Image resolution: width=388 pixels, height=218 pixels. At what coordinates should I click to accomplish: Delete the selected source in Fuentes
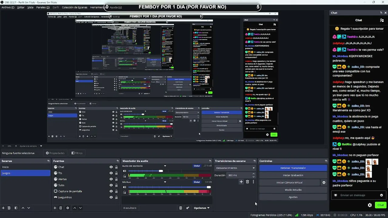pos(61,208)
